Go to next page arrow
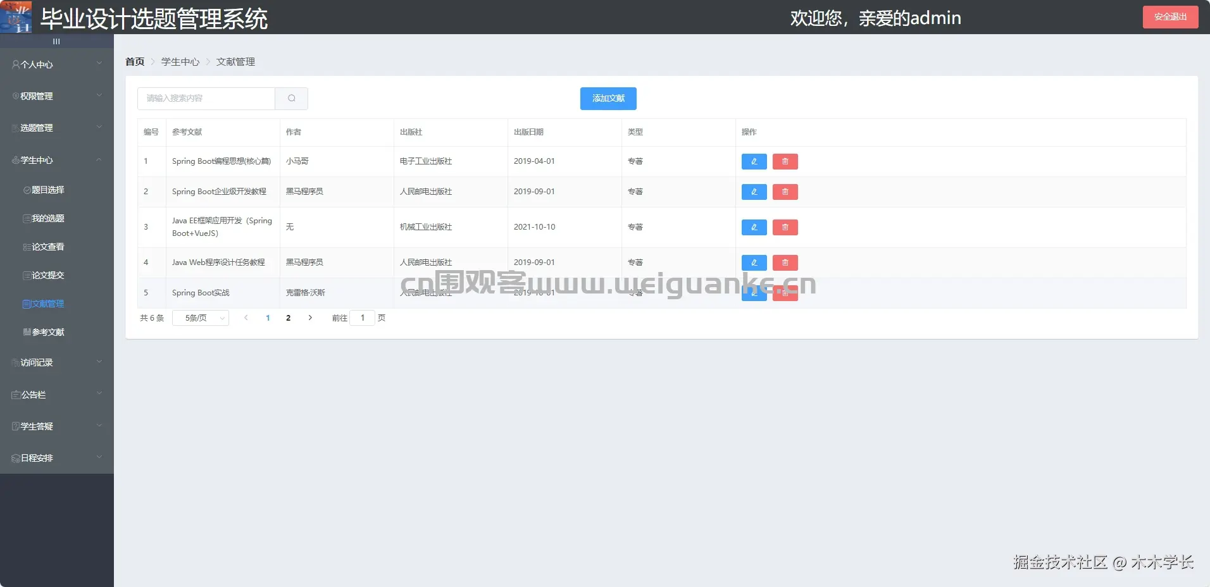This screenshot has width=1210, height=587. pyautogui.click(x=310, y=318)
